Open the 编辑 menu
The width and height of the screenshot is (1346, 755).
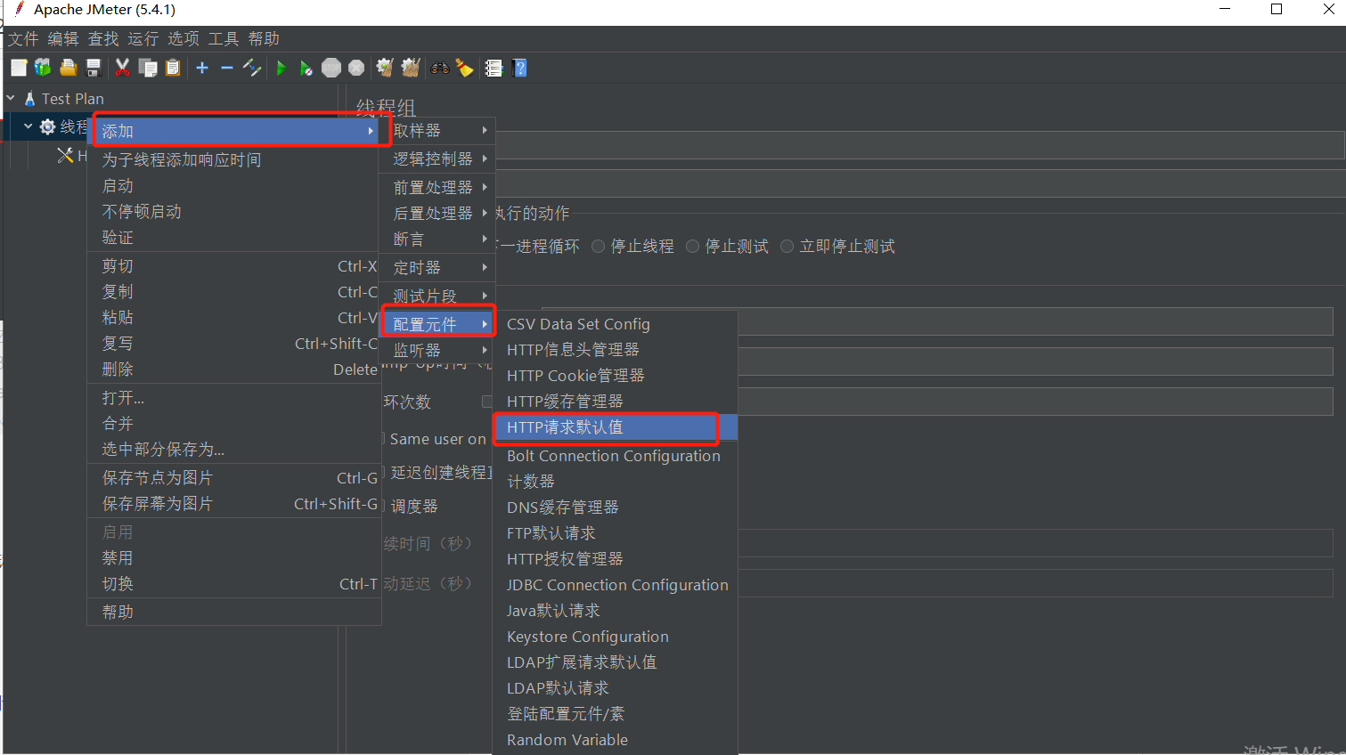click(x=63, y=38)
